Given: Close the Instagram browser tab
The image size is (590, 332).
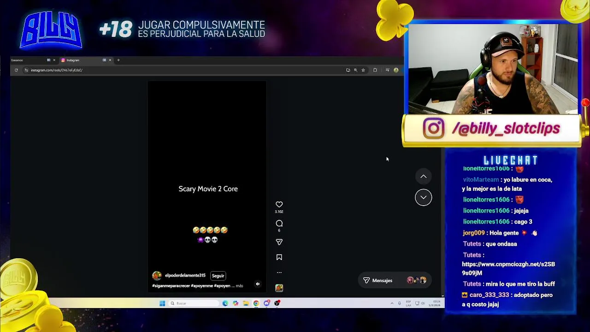Looking at the screenshot, I should click(110, 60).
